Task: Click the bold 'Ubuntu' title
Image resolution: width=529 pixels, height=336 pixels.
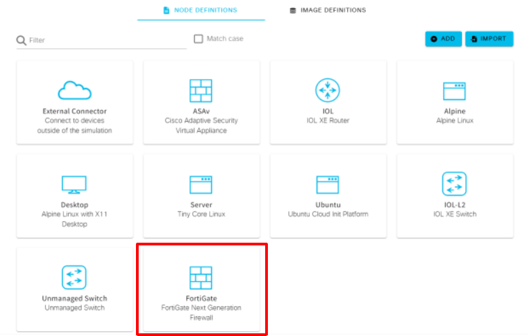Action: click(x=328, y=205)
